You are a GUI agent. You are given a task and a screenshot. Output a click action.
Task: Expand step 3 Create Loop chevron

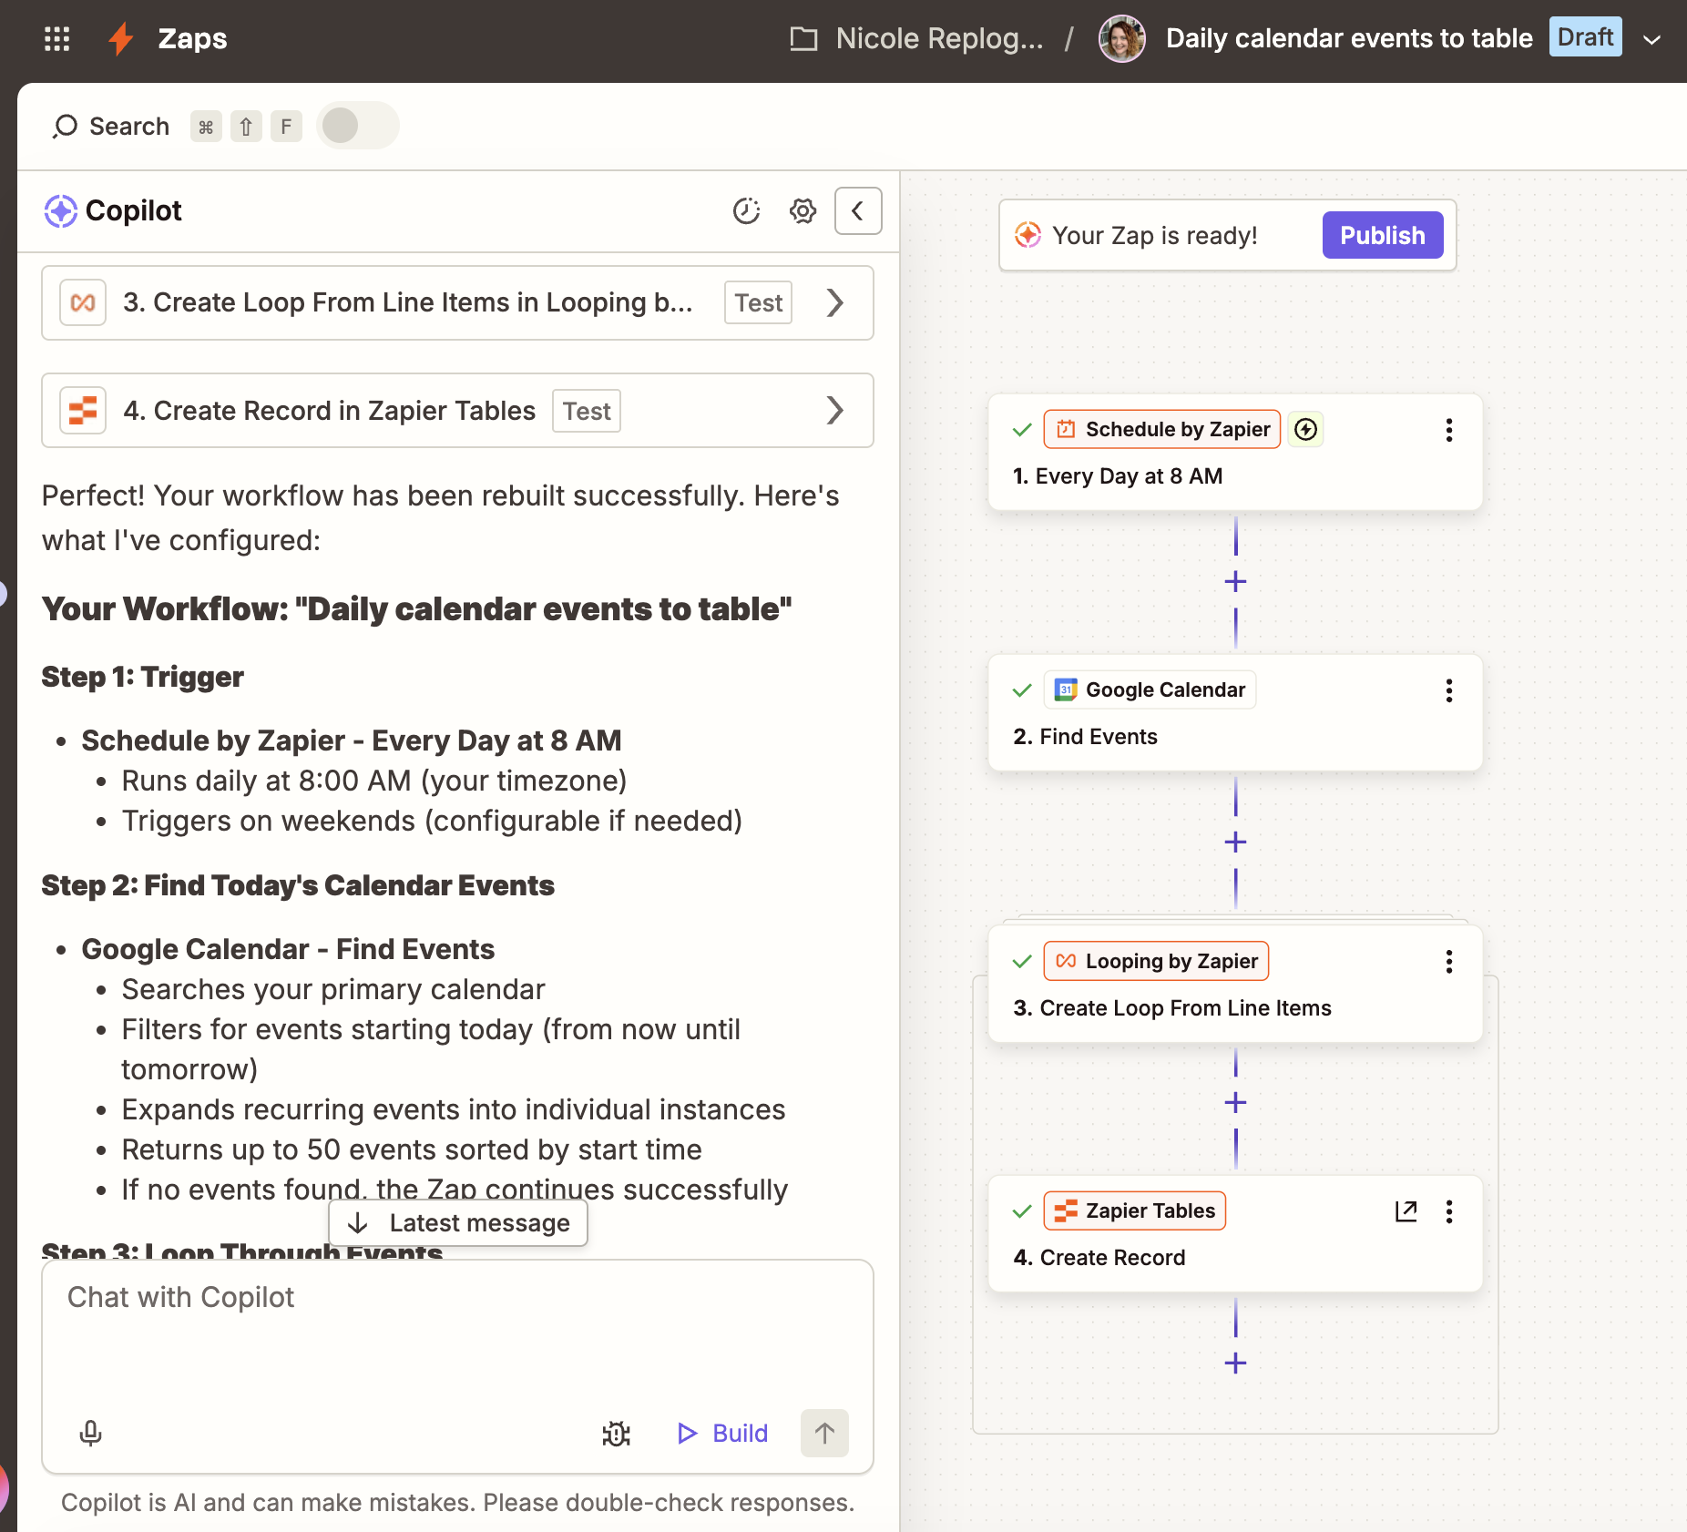point(835,302)
